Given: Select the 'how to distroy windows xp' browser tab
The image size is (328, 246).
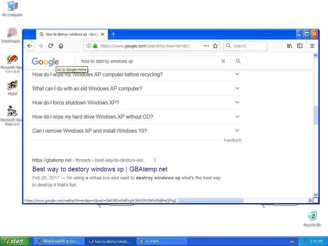Looking at the screenshot, I should 72,34.
